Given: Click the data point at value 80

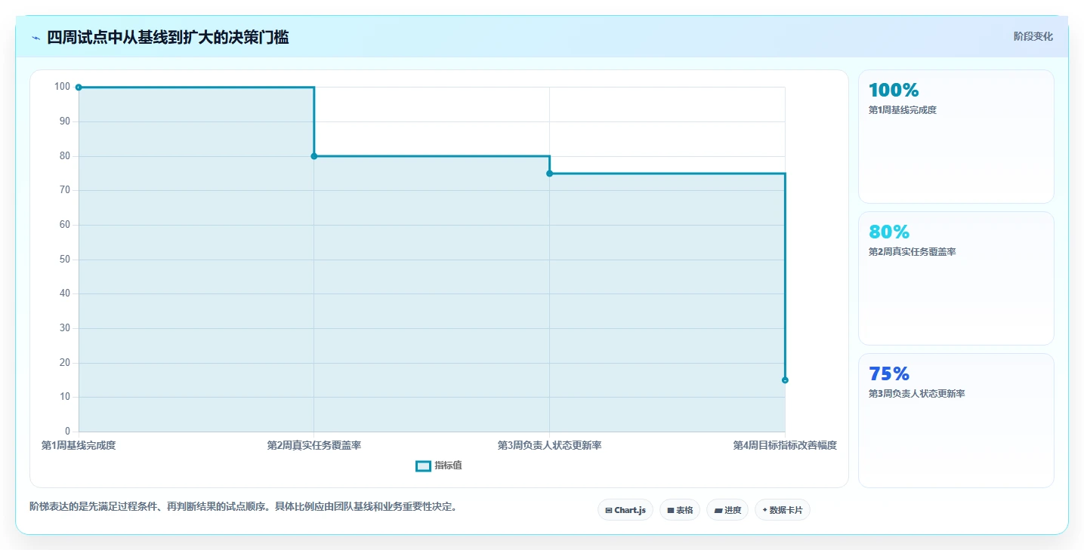Looking at the screenshot, I should (x=314, y=156).
